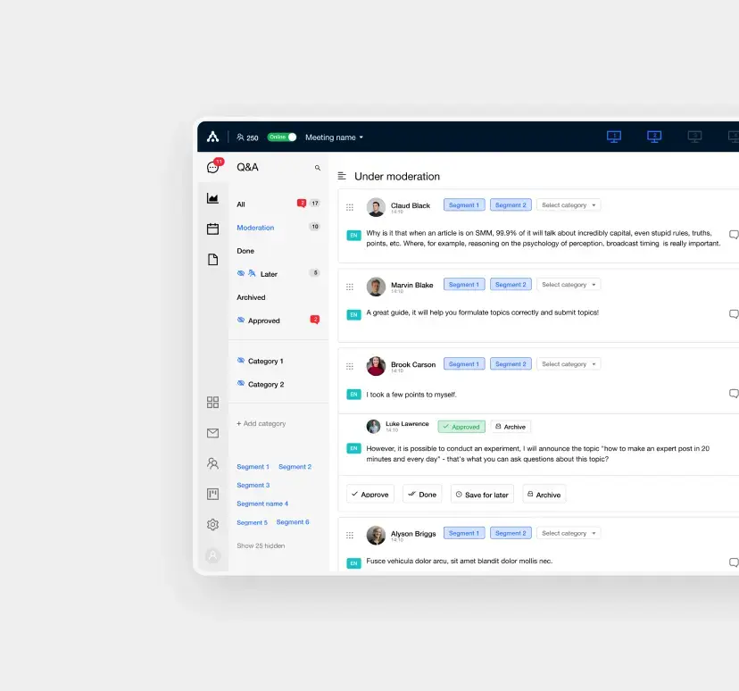Click Claud Black's avatar photo
The height and width of the screenshot is (691, 739).
pos(376,207)
